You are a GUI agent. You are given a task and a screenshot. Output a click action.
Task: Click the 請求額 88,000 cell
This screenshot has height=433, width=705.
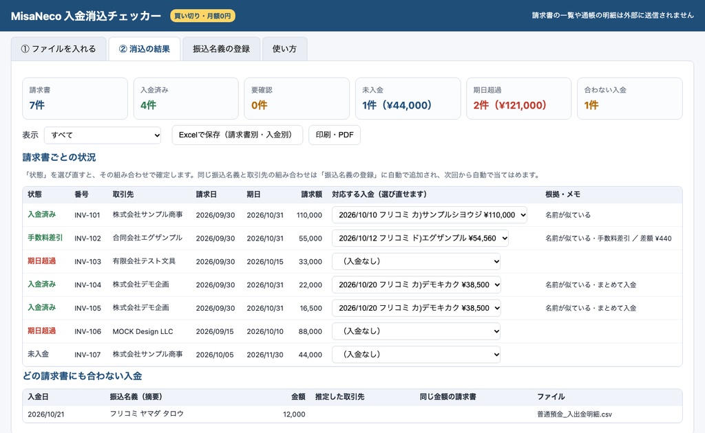pos(311,331)
